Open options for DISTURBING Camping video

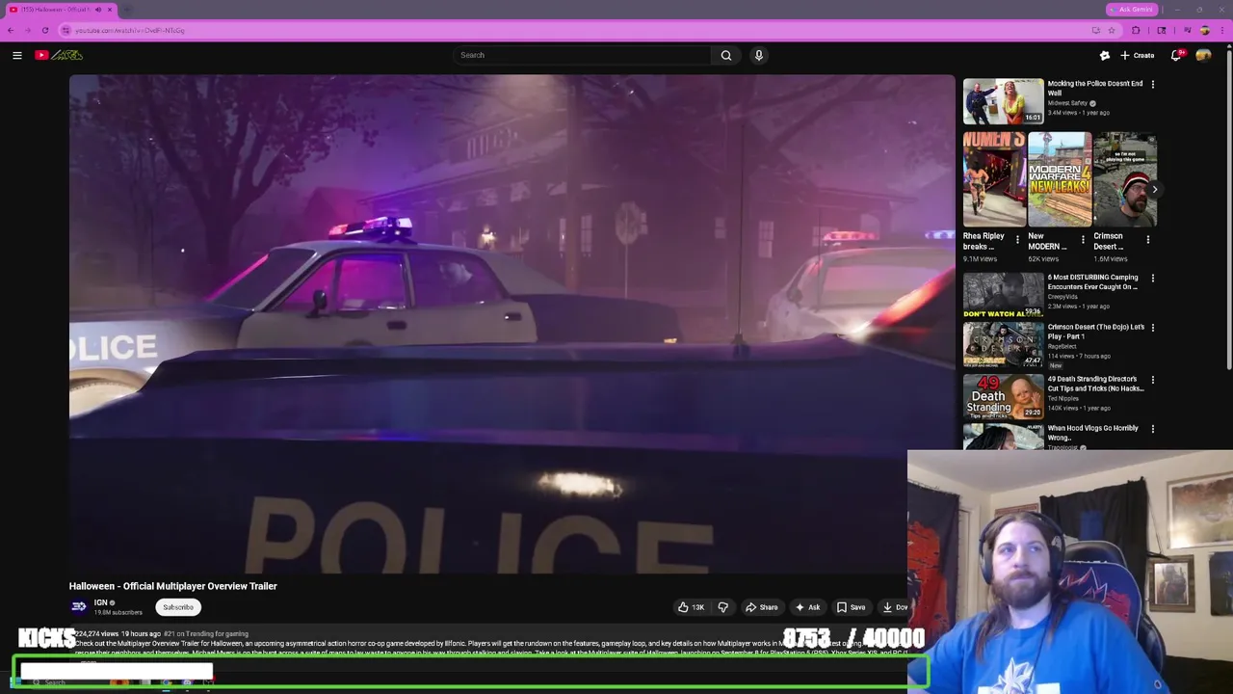pos(1152,278)
